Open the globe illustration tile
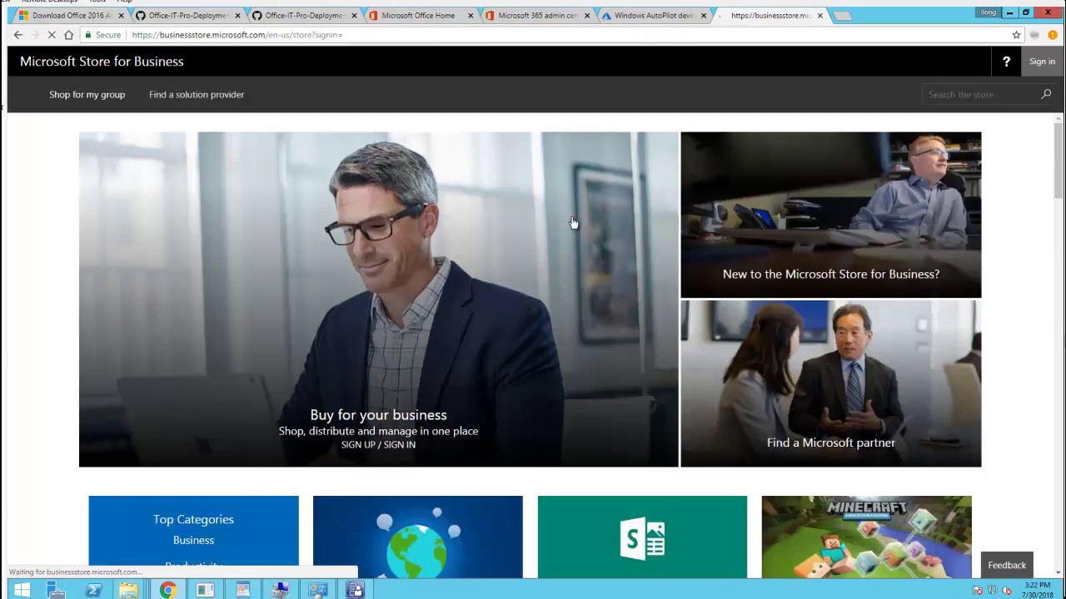 coord(418,537)
